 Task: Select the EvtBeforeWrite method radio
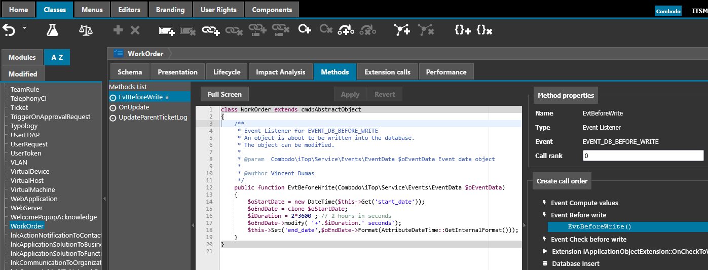[113, 97]
